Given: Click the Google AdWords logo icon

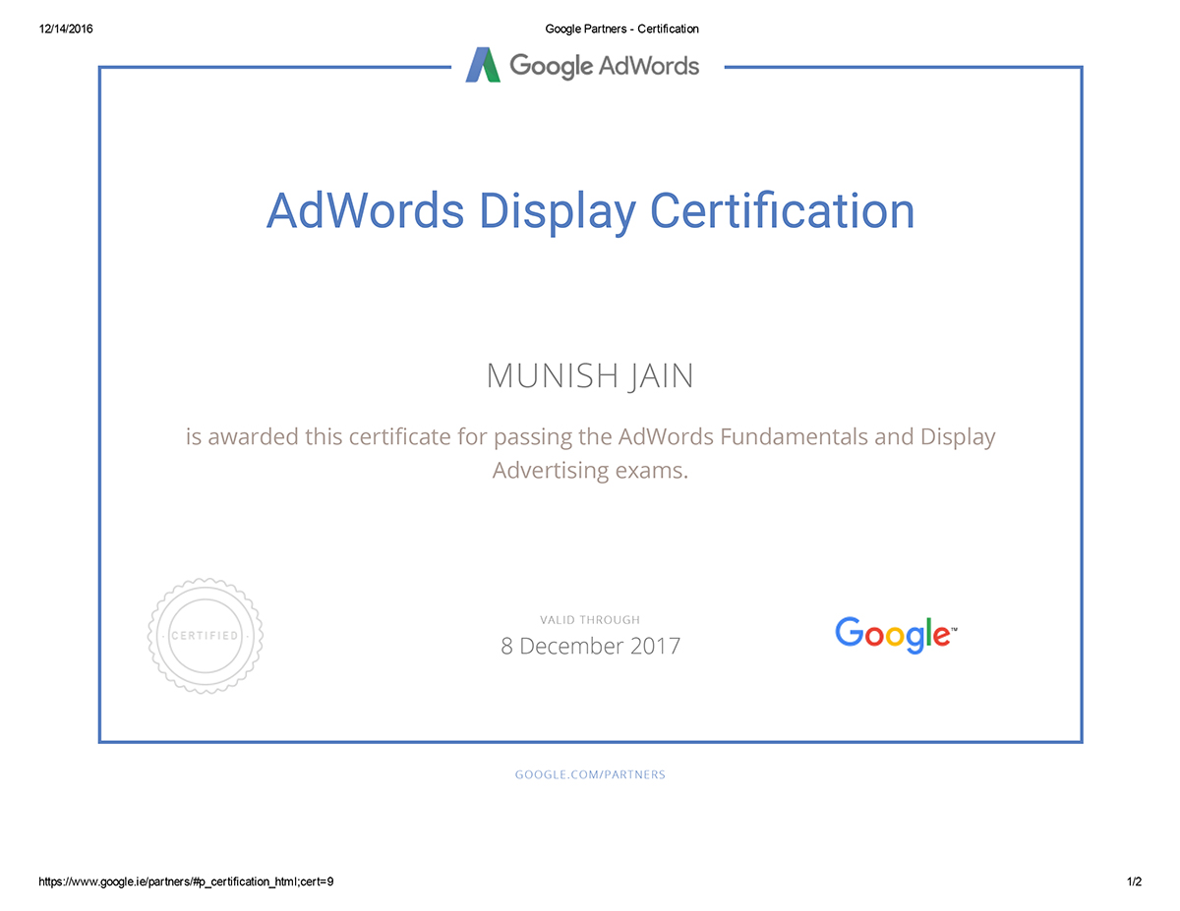Looking at the screenshot, I should pyautogui.click(x=483, y=65).
